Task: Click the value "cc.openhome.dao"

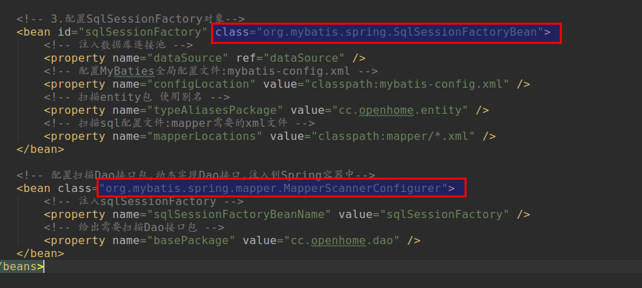Action: point(341,241)
